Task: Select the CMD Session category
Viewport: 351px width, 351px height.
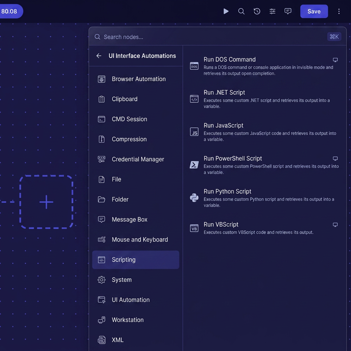Action: (136, 119)
